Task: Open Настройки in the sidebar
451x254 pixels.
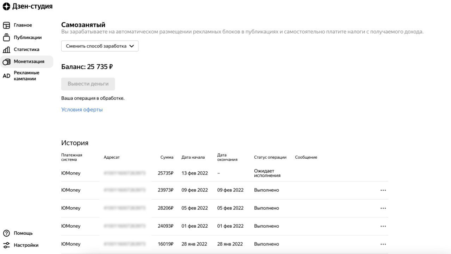Action: (26, 245)
